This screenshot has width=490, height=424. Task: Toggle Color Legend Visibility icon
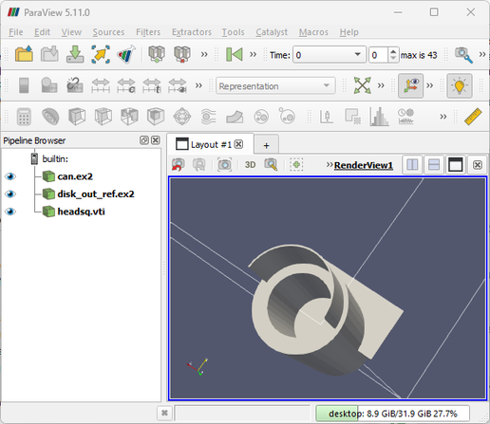[x=24, y=85]
